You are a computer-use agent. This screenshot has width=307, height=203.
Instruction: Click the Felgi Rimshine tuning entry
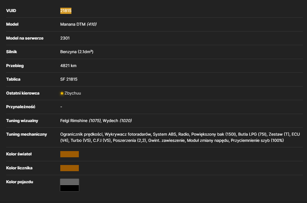click(80, 121)
